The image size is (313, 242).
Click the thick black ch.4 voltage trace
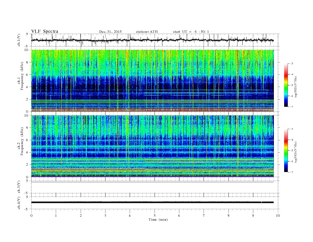[x=152, y=202]
